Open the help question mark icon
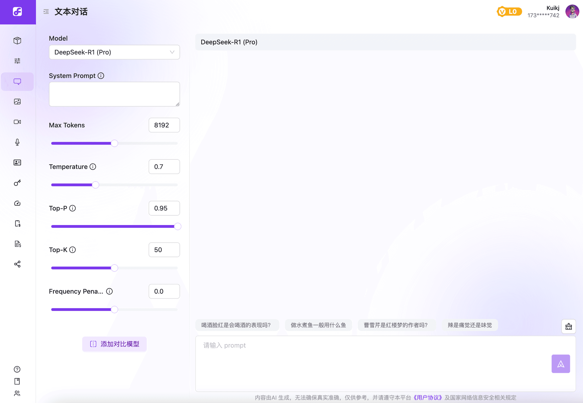Image resolution: width=583 pixels, height=403 pixels. [x=17, y=369]
